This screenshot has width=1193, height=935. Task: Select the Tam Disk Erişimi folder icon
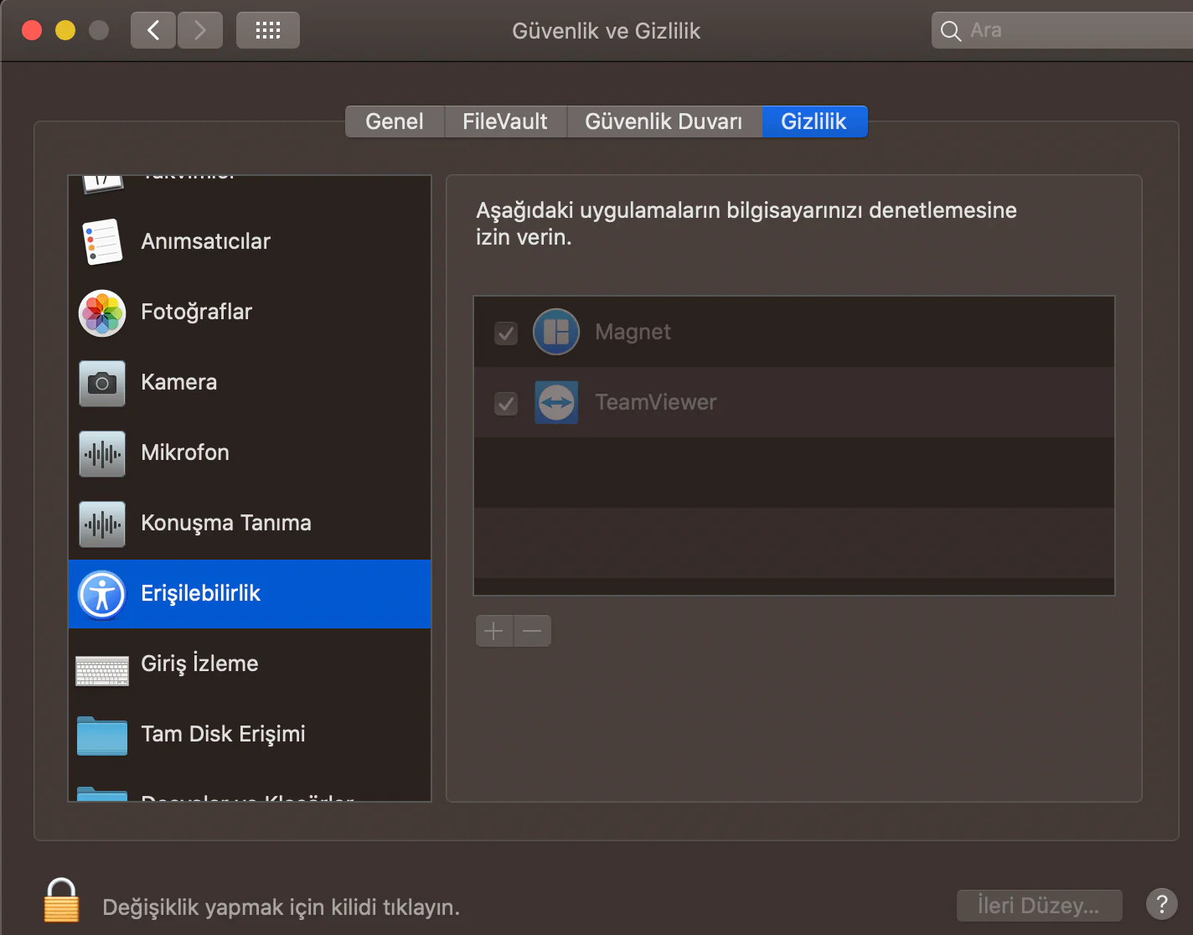click(x=101, y=734)
